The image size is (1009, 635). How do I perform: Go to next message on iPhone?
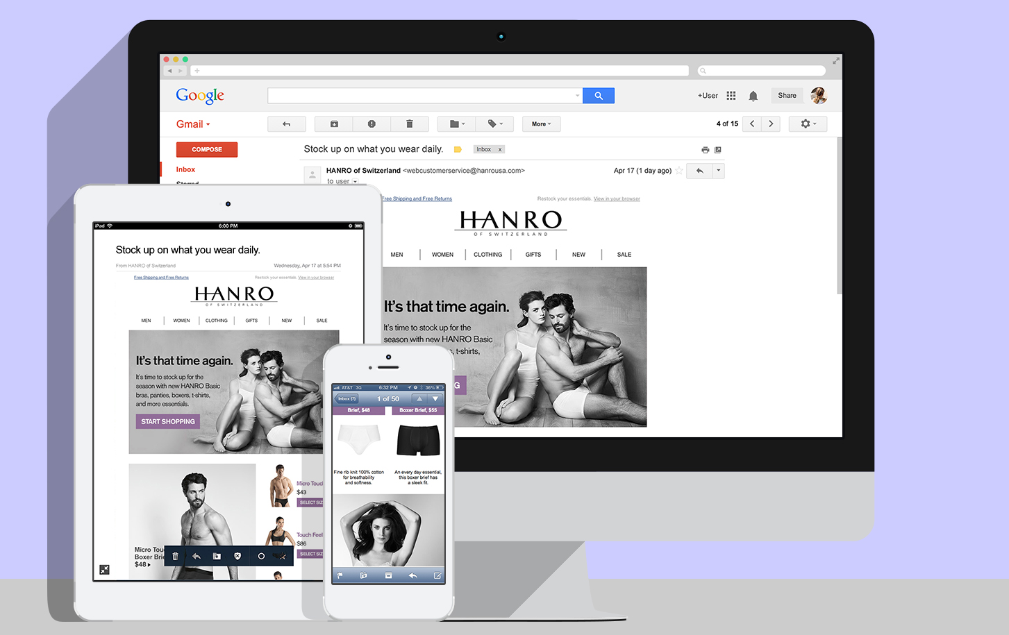click(435, 399)
